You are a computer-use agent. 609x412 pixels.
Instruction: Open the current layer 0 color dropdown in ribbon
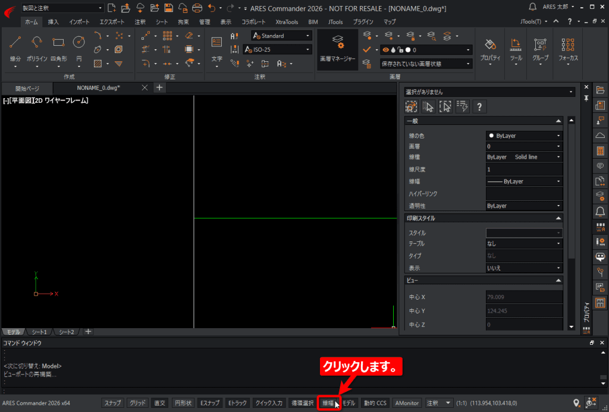[426, 50]
